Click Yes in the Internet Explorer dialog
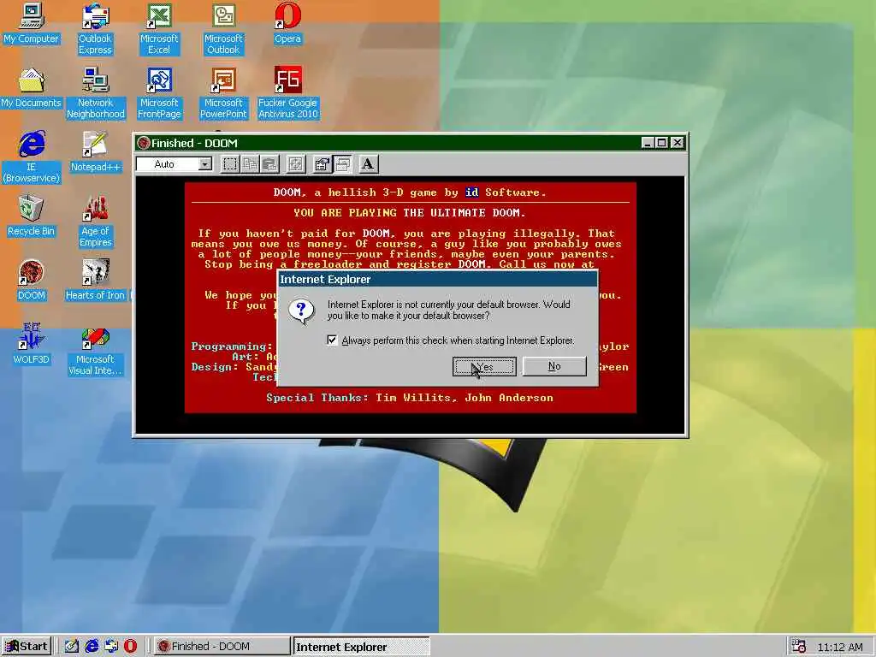The image size is (876, 657). point(484,366)
